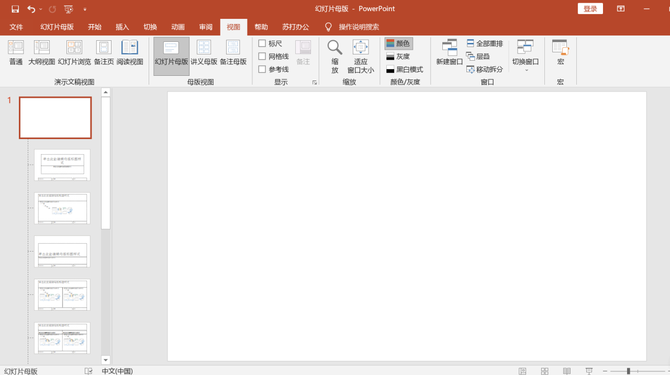Open 备注页 notes page view
The image size is (670, 375).
pos(103,52)
